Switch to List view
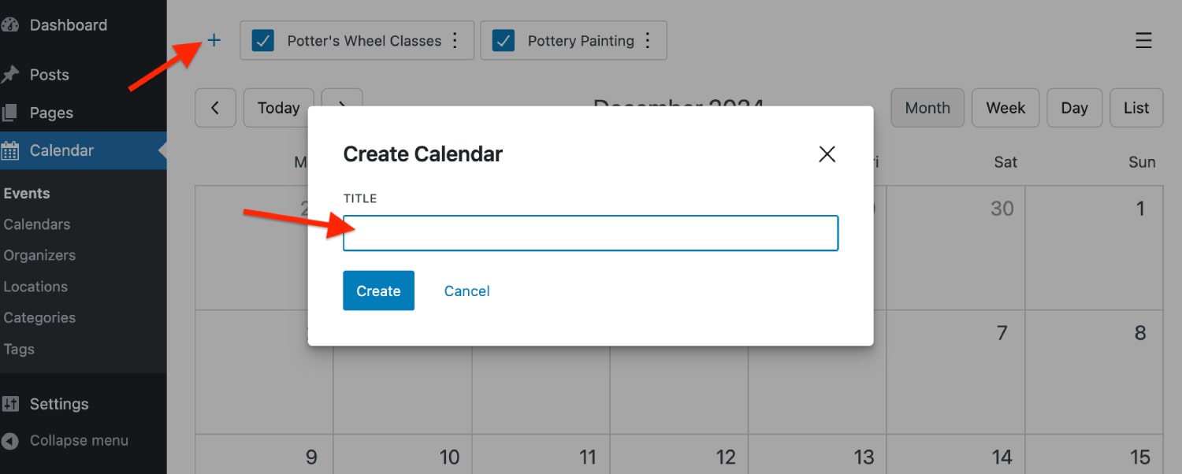 tap(1136, 108)
